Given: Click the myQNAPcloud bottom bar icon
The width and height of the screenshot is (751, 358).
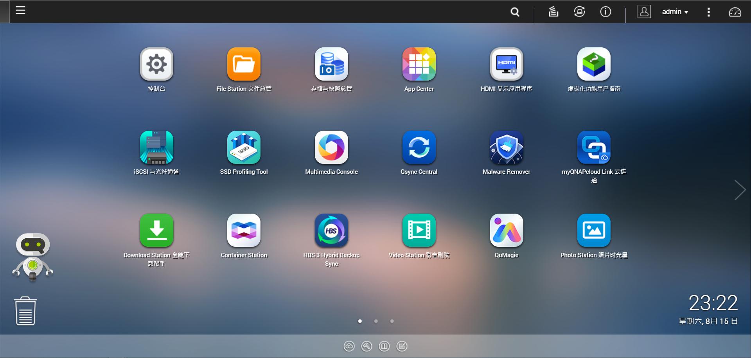Looking at the screenshot, I should click(x=349, y=346).
